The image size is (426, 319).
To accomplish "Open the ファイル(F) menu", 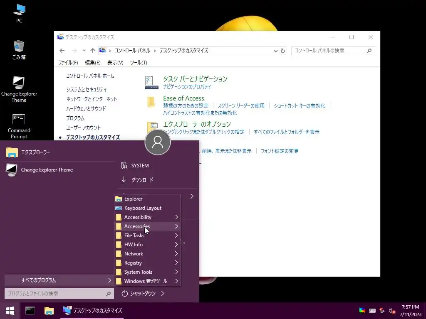I will (68, 63).
